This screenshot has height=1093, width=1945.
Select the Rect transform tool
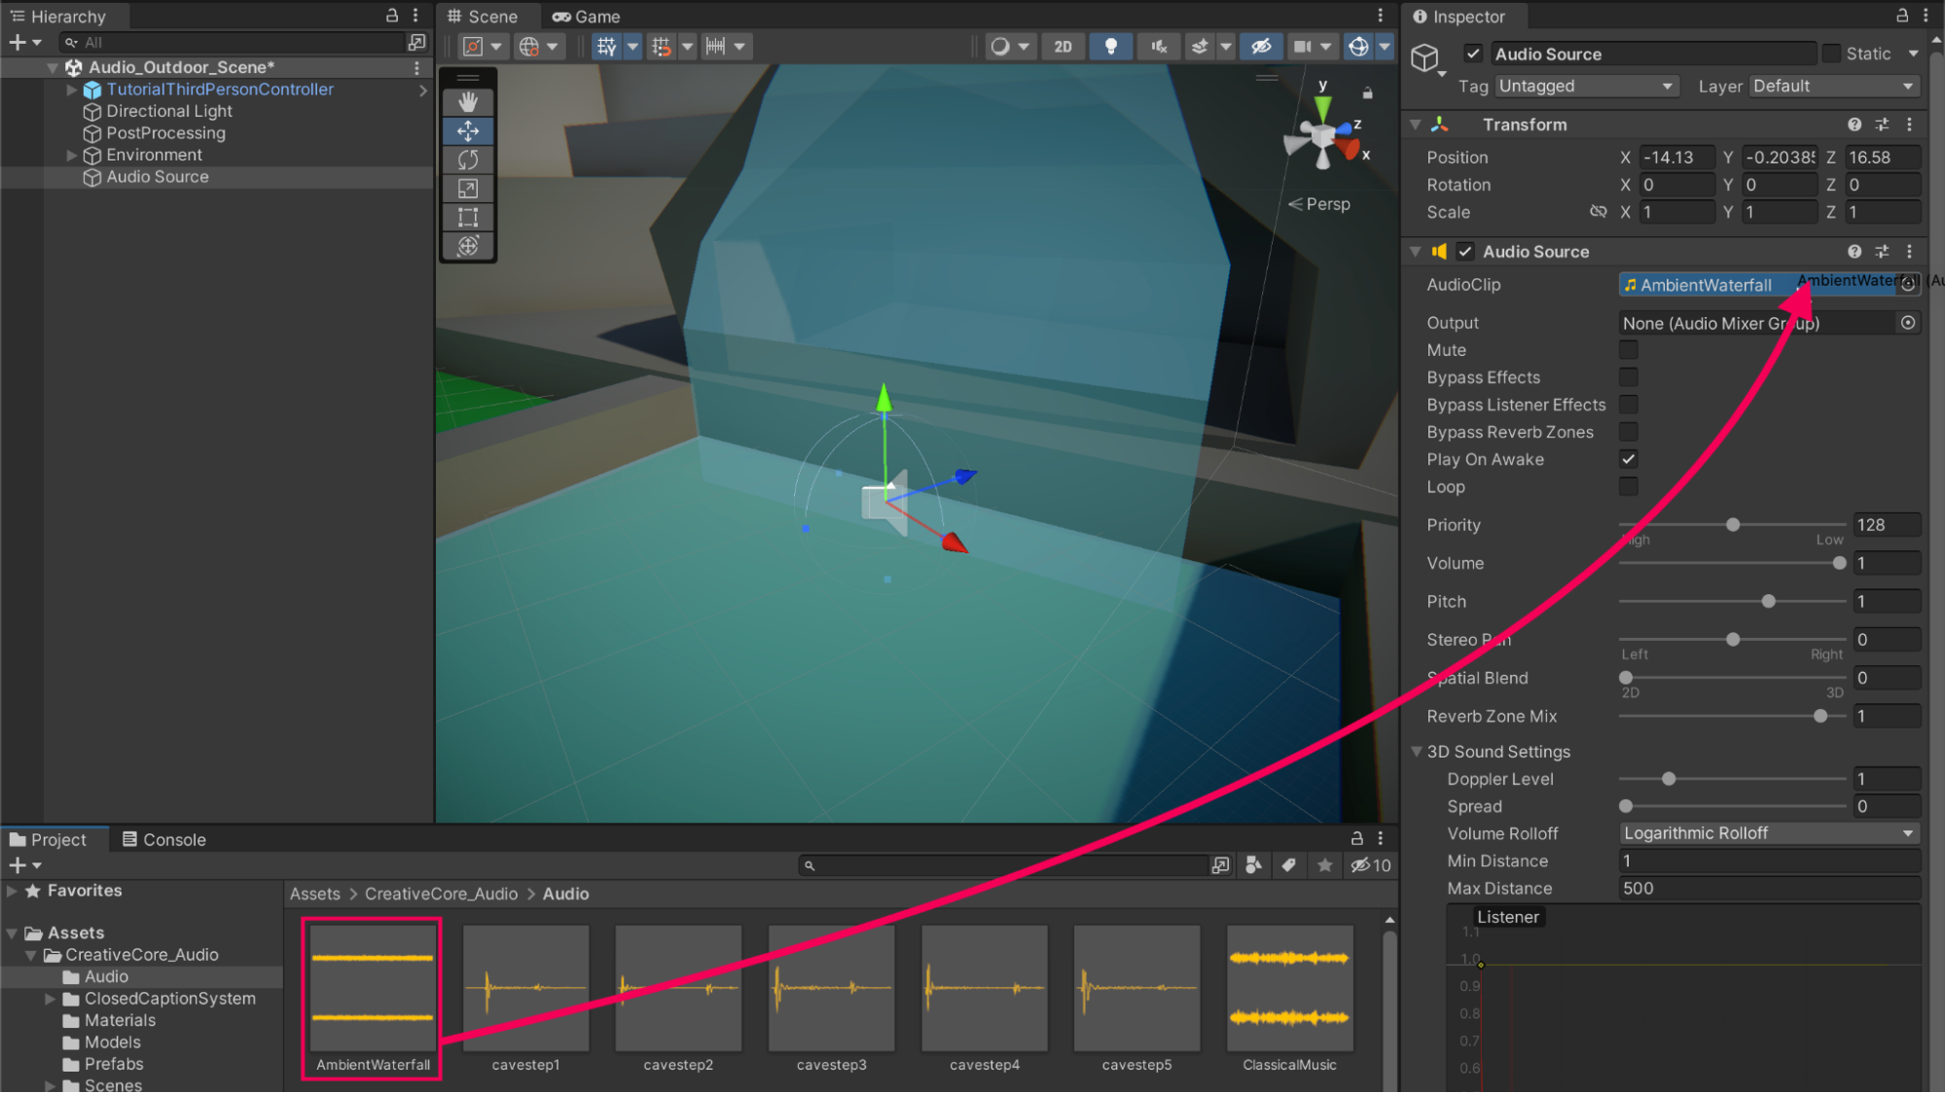click(x=468, y=217)
